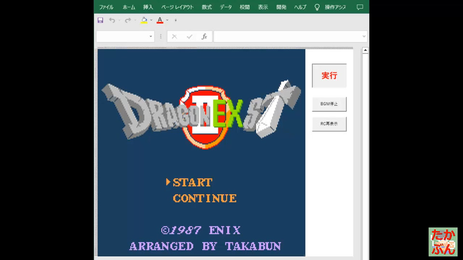
Task: Click the Redo arrow icon
Action: pos(127,20)
